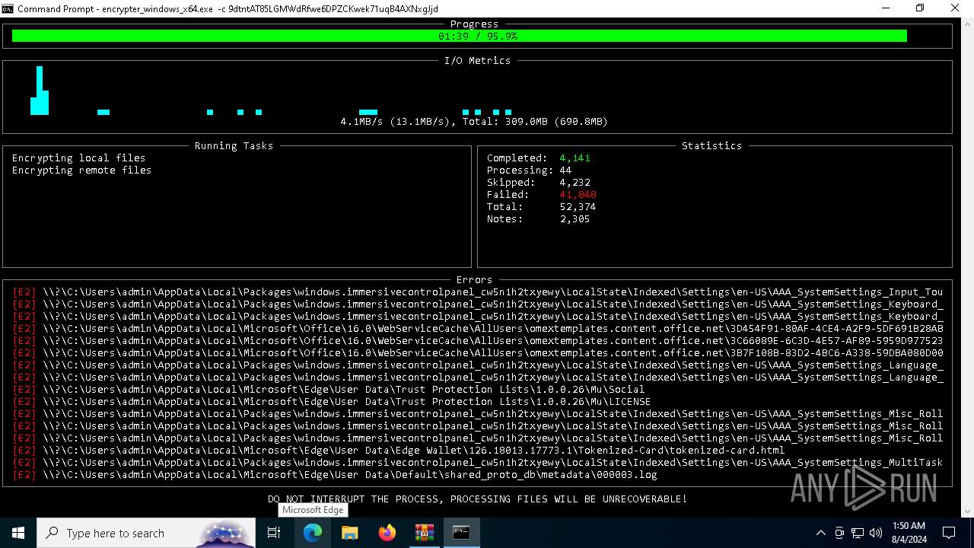Click the Meet Now tray icon

pos(839,533)
